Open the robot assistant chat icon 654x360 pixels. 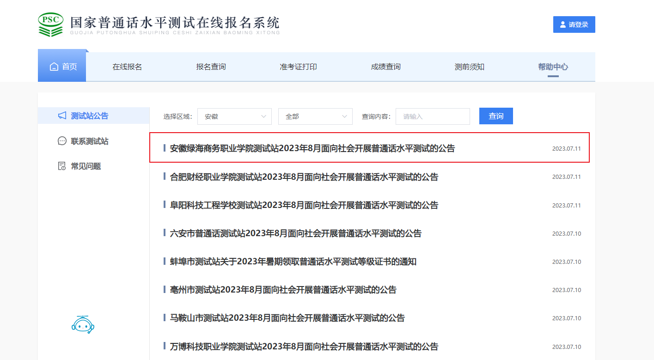(x=83, y=325)
